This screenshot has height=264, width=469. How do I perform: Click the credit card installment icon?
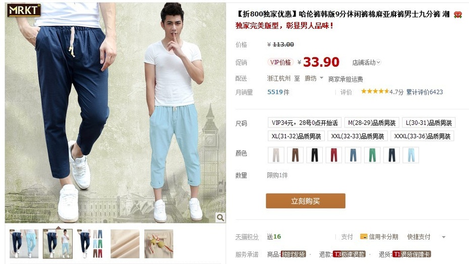364,236
